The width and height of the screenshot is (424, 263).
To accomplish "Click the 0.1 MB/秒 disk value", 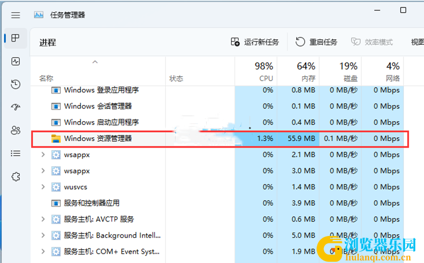I will 341,138.
